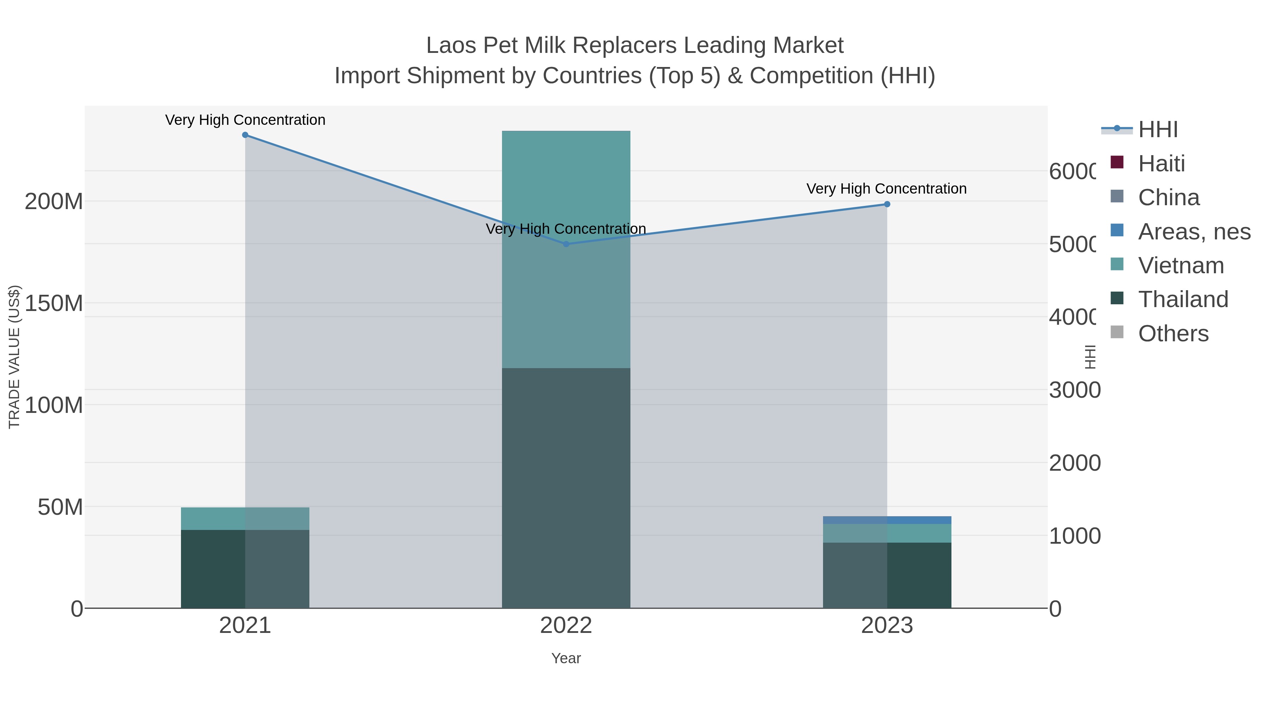The image size is (1270, 714).
Task: Click the subtitle Import Shipment by Countries
Action: tap(635, 76)
